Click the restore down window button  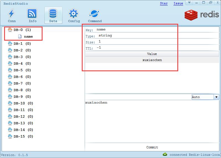[x=211, y=2]
